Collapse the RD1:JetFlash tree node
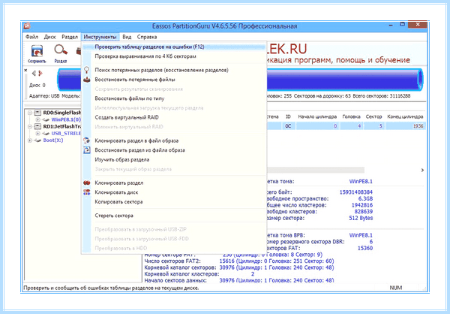Image resolution: width=450 pixels, height=314 pixels. [x=29, y=126]
